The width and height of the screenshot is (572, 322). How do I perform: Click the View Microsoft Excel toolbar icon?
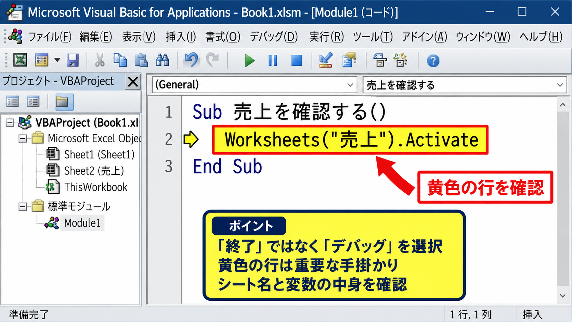20,60
